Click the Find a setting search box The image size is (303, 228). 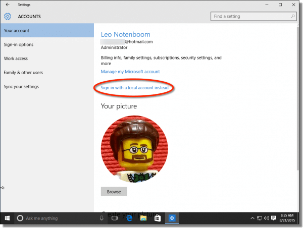(254, 17)
